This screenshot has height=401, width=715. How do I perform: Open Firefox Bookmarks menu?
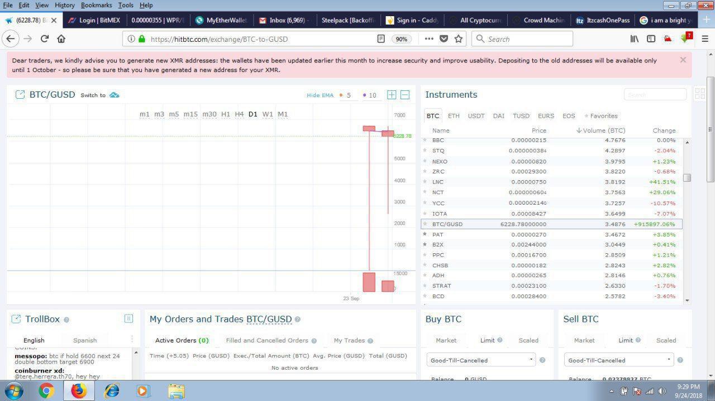click(96, 5)
